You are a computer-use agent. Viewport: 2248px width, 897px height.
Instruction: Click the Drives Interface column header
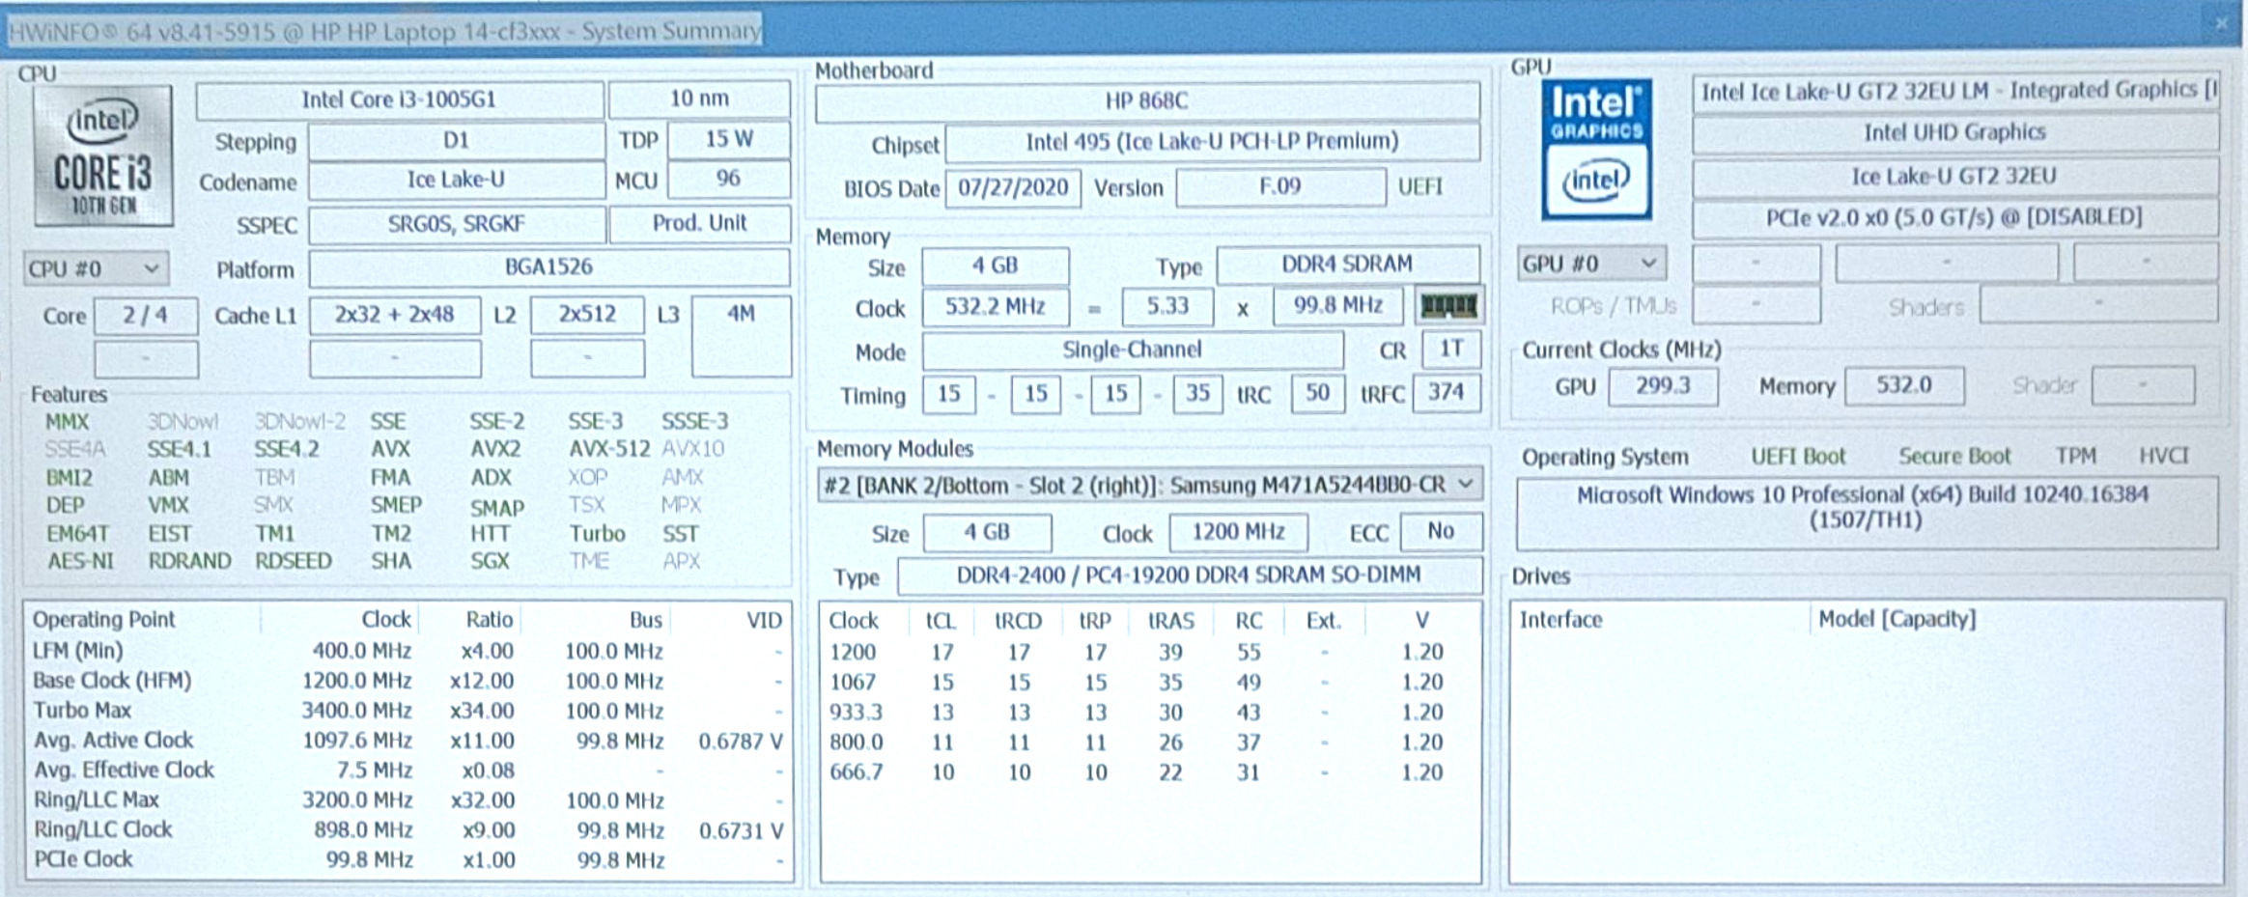1660,620
